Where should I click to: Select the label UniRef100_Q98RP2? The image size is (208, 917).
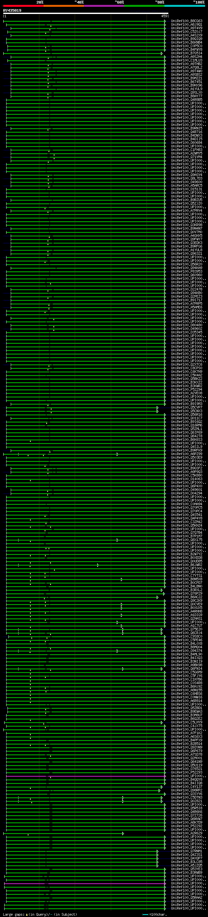(187, 790)
